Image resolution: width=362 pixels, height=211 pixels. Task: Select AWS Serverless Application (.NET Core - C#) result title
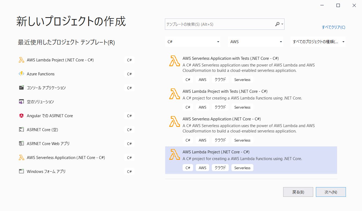[222, 119]
